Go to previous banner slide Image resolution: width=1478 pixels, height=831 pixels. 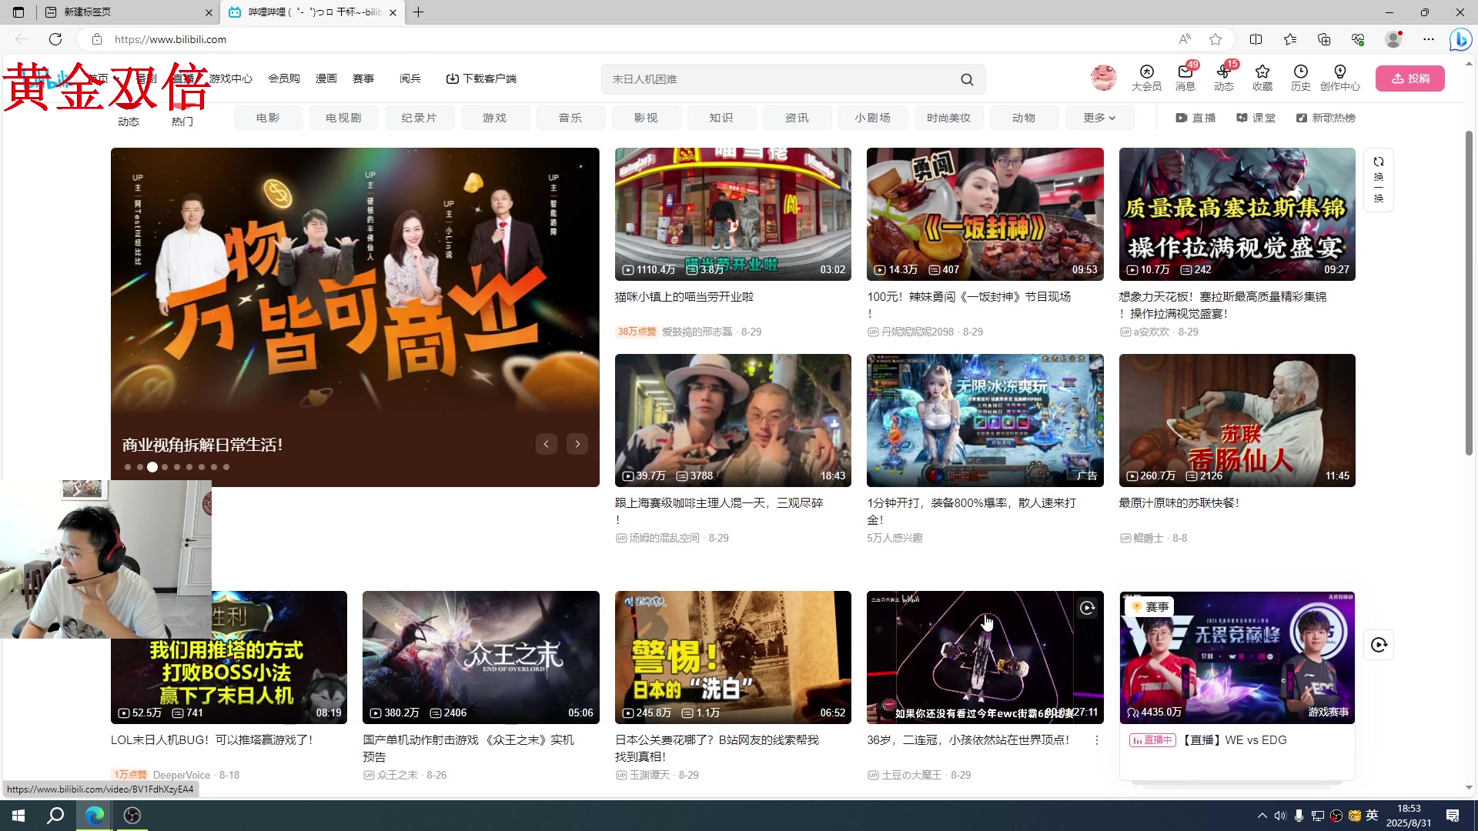coord(547,444)
